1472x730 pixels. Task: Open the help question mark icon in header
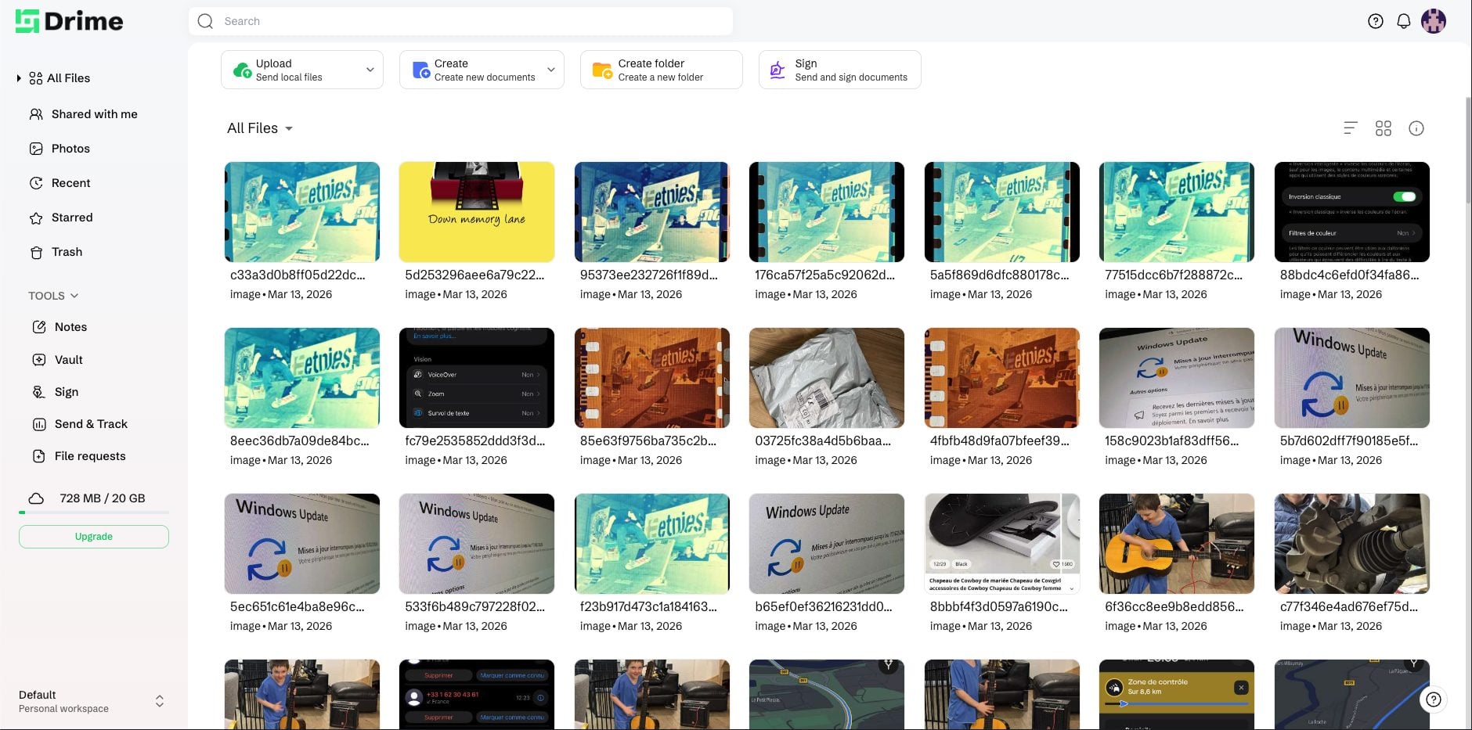pos(1376,21)
